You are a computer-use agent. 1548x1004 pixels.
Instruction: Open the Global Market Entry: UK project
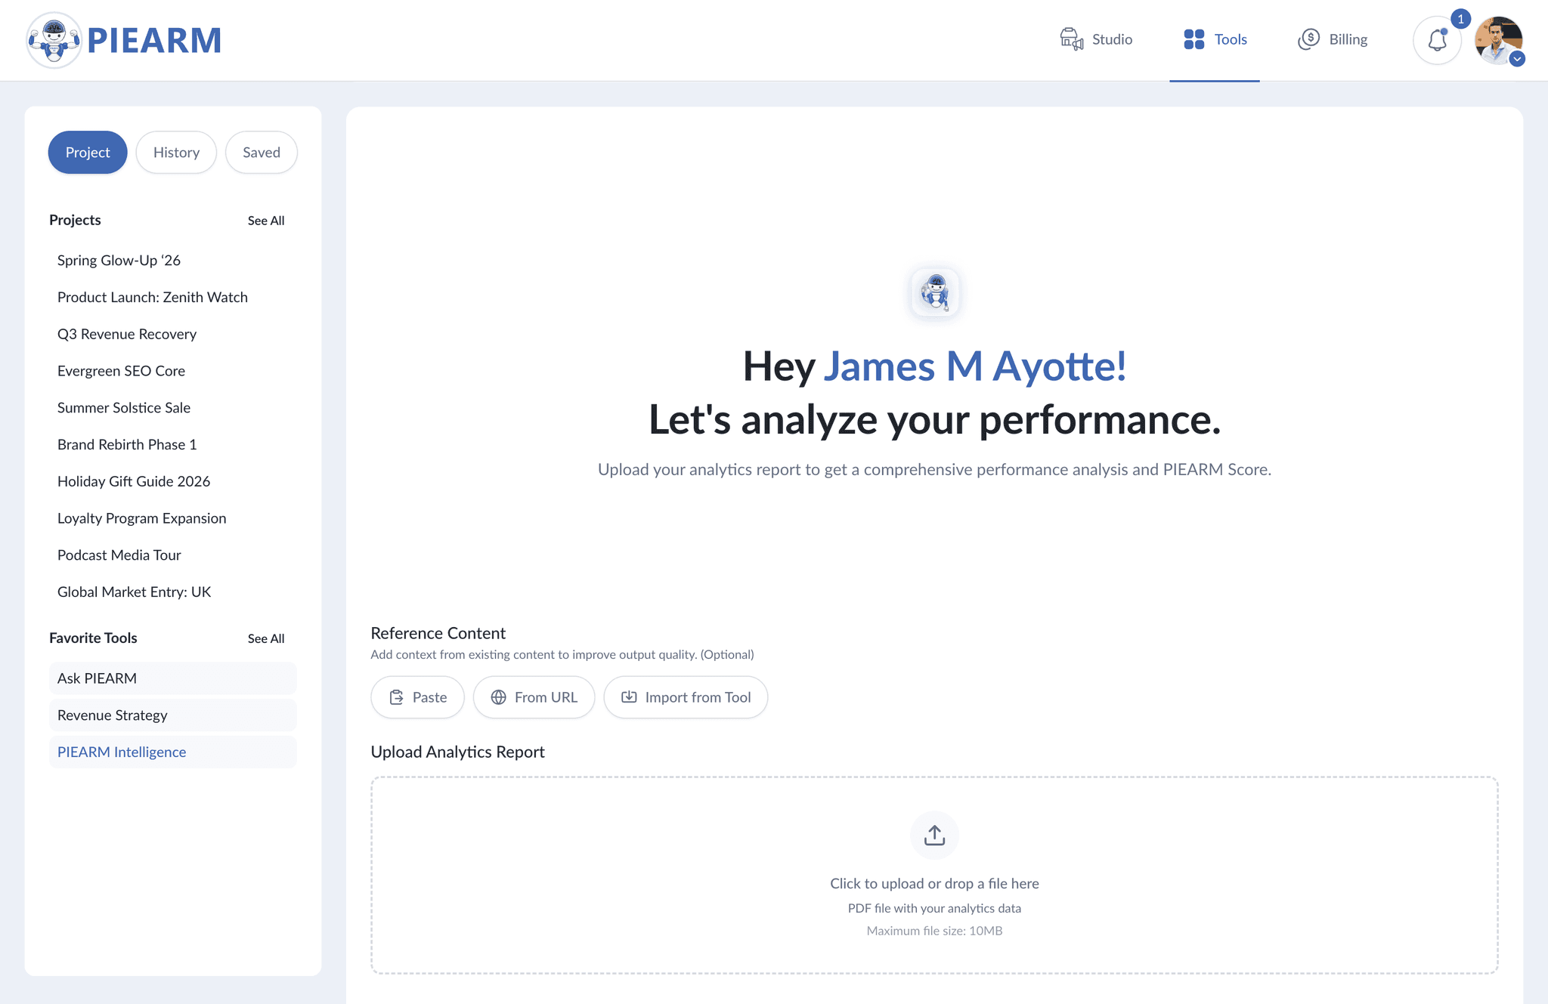(x=134, y=592)
